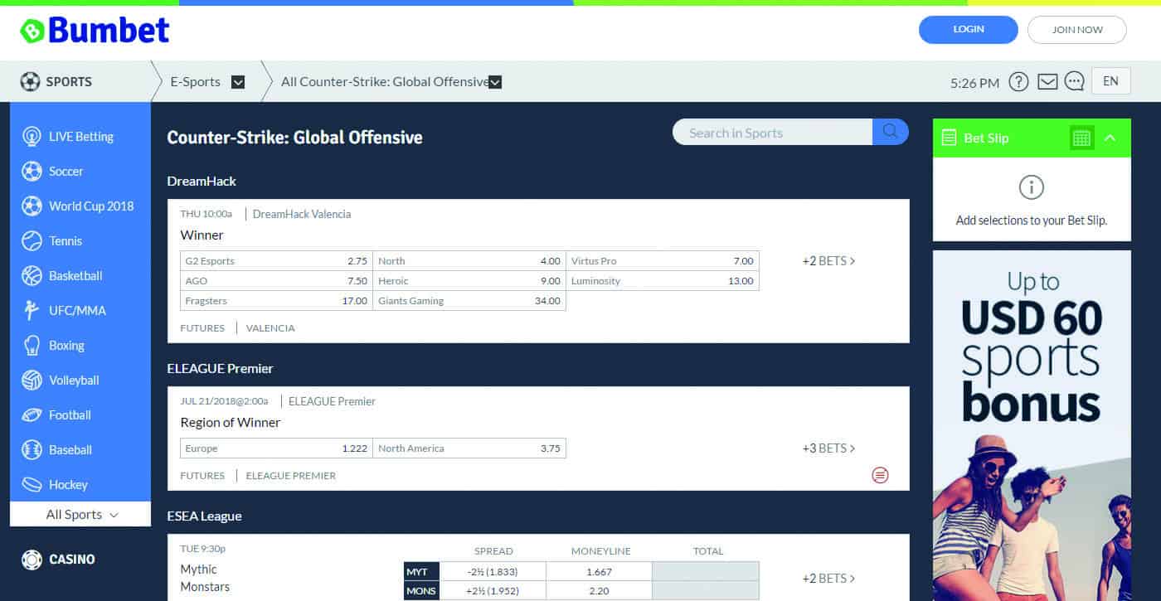Click the LOGIN button

969,30
